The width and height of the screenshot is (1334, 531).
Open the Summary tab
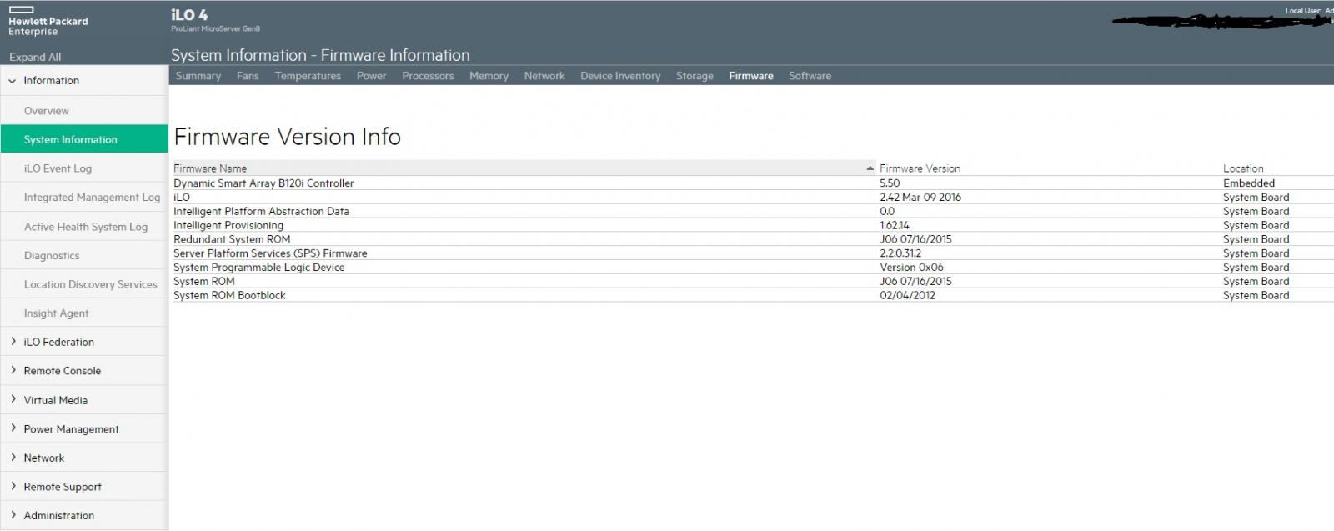click(198, 76)
